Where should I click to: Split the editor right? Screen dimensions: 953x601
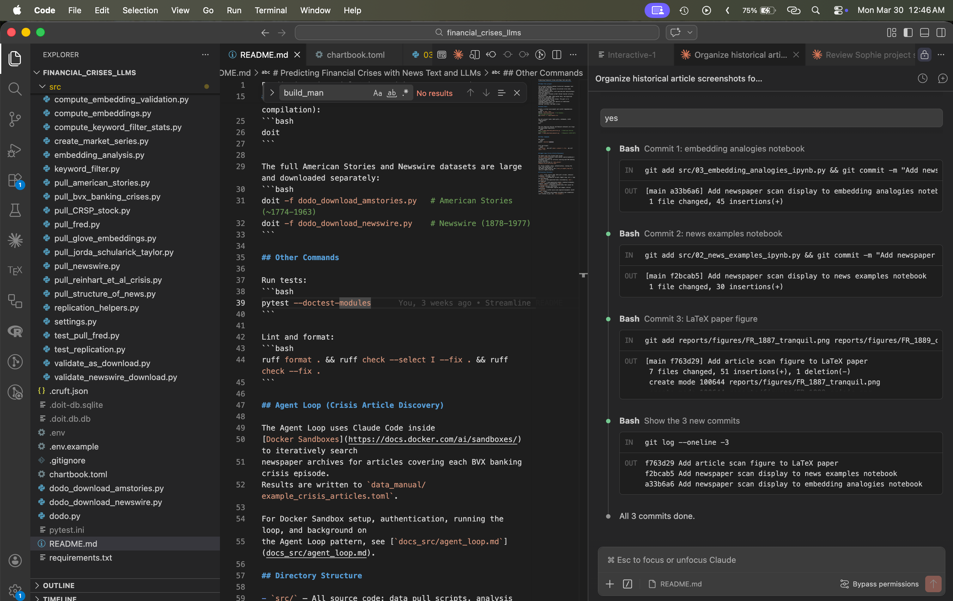point(556,55)
